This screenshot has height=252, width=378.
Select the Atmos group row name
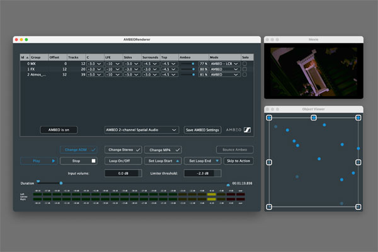click(38, 75)
